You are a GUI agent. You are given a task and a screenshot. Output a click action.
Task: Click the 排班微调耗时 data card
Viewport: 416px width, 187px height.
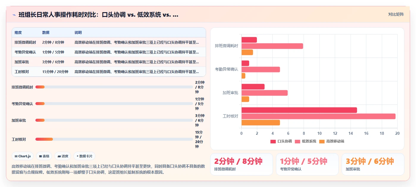pos(241,164)
